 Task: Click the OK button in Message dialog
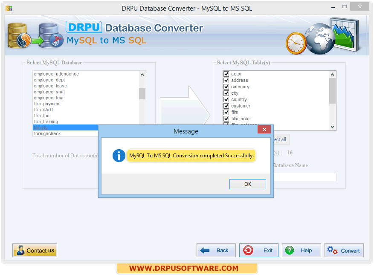(x=247, y=184)
